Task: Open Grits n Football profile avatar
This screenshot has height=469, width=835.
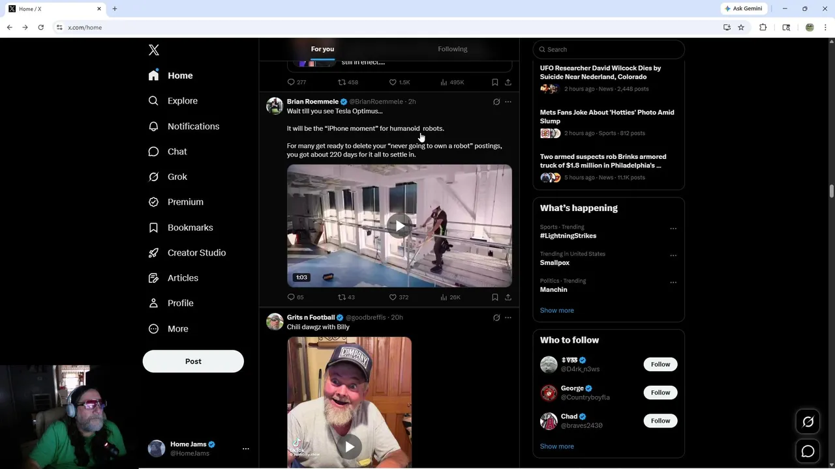Action: pos(275,322)
